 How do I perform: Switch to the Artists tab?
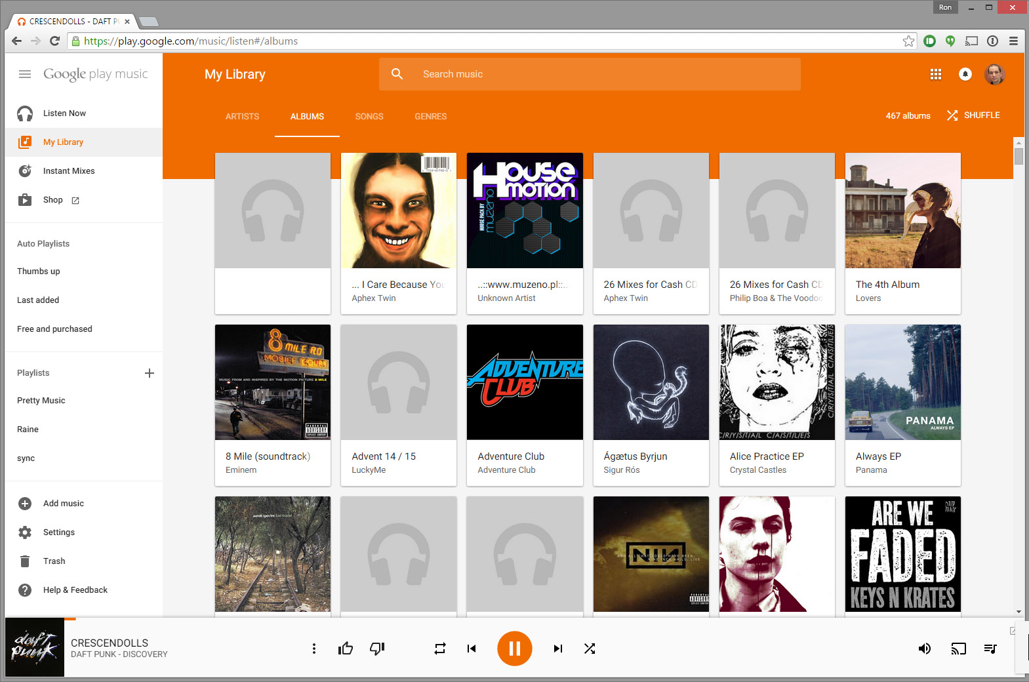242,117
